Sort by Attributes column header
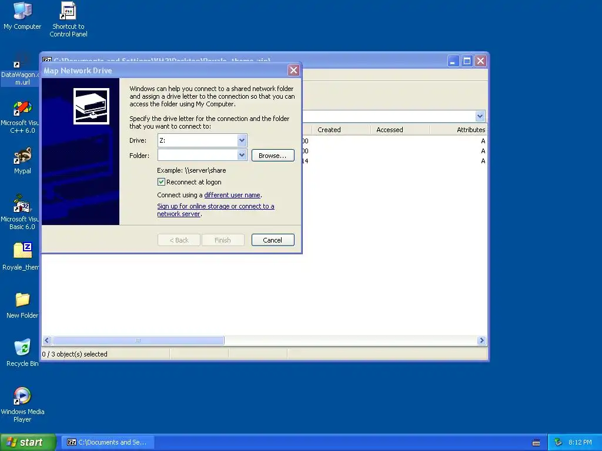Viewport: 602px width, 451px height. [x=459, y=130]
